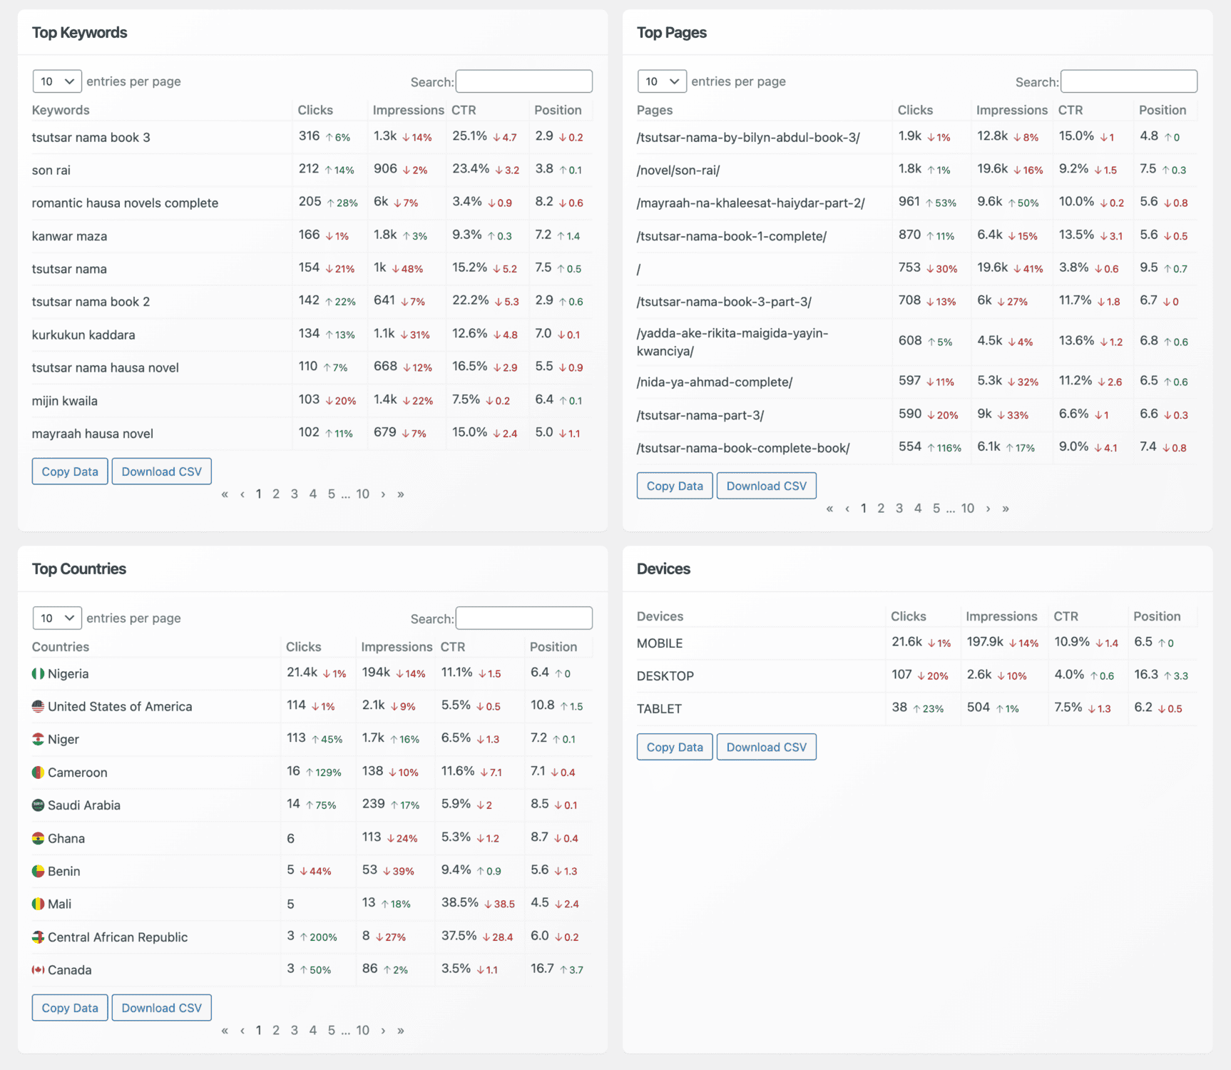1231x1070 pixels.
Task: Jump to last page arrow in Top Pages
Action: tap(1006, 508)
